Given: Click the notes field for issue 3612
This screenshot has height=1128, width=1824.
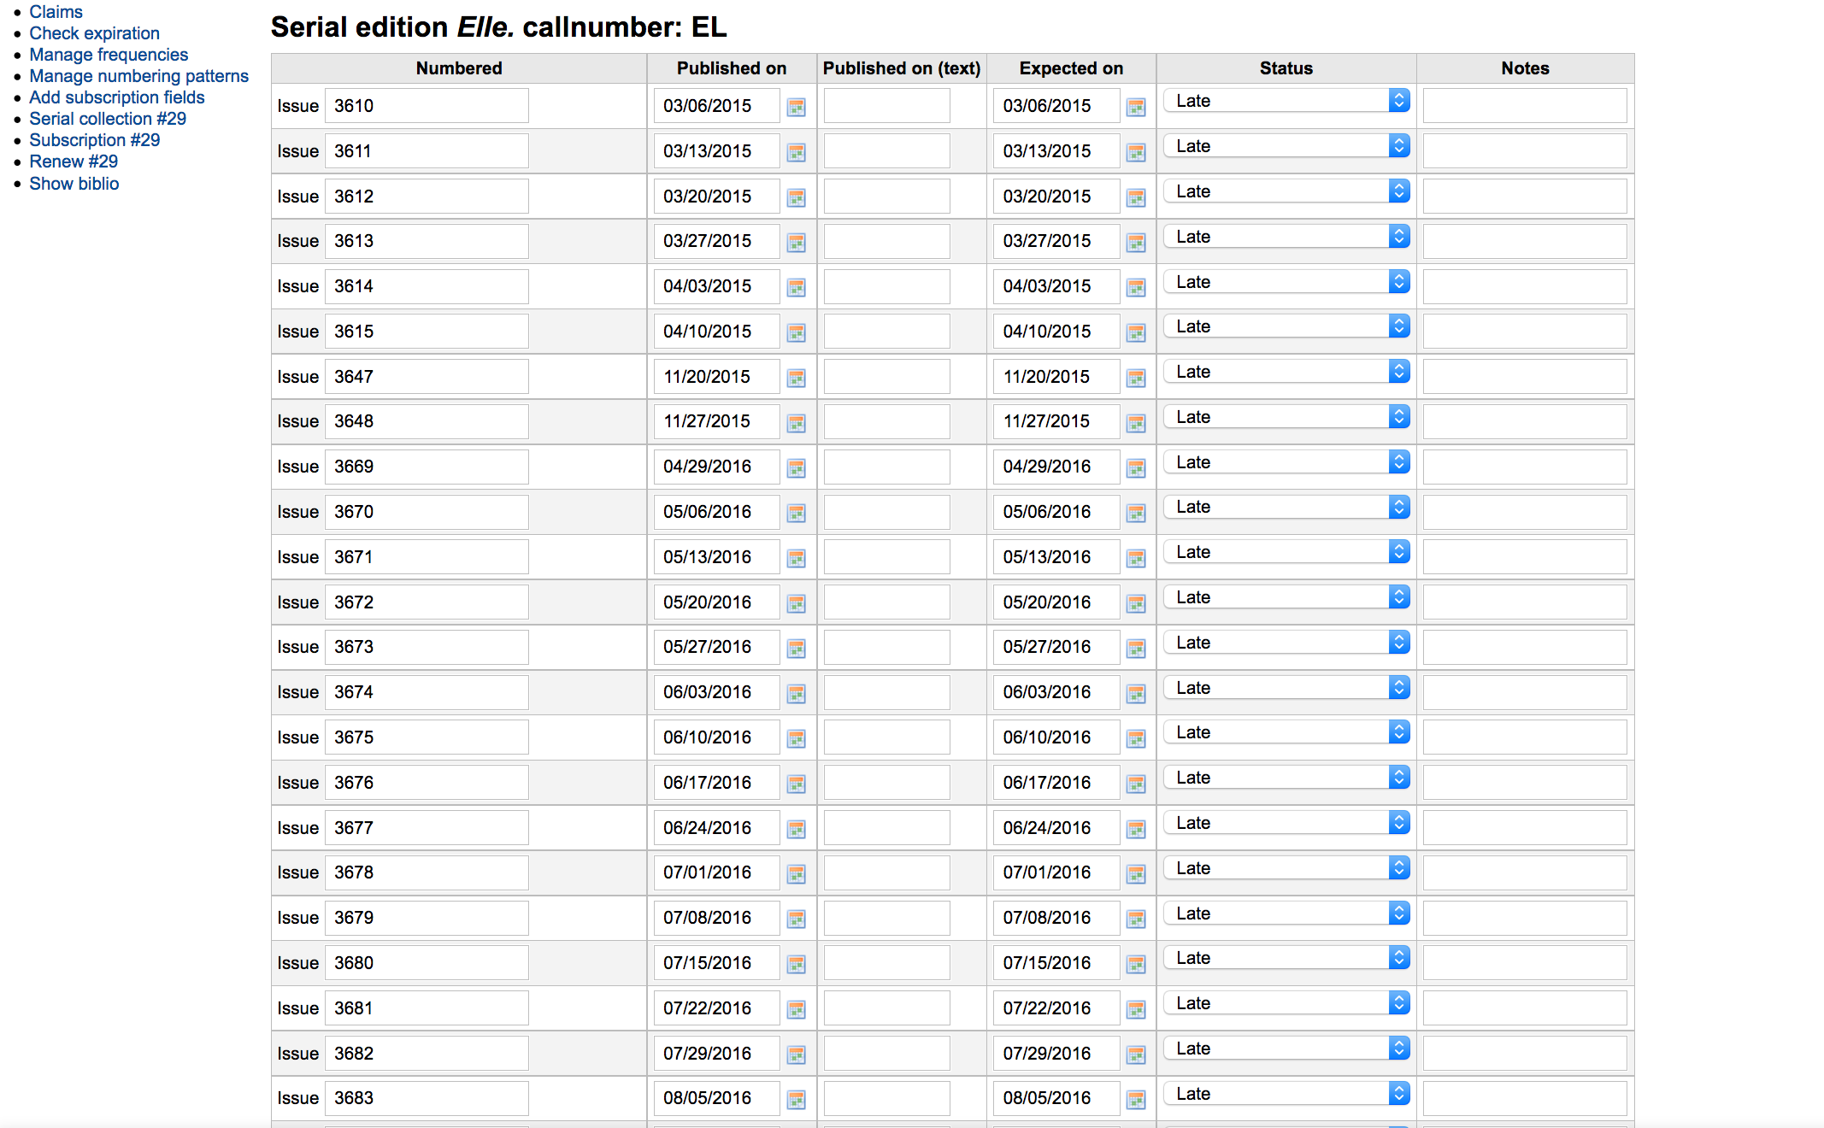Looking at the screenshot, I should [x=1524, y=197].
